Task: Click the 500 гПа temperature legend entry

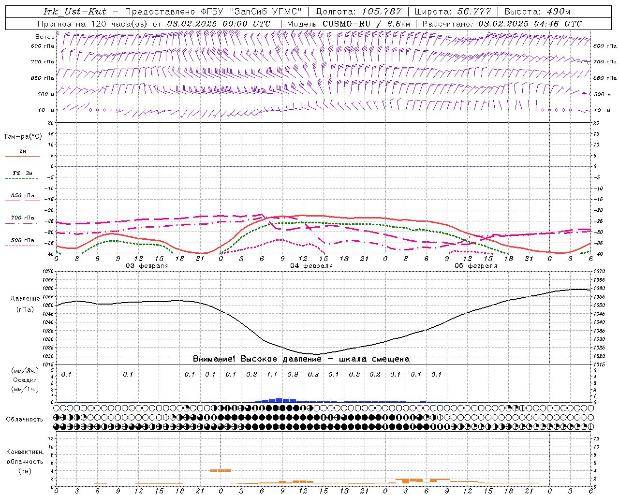Action: coord(22,240)
